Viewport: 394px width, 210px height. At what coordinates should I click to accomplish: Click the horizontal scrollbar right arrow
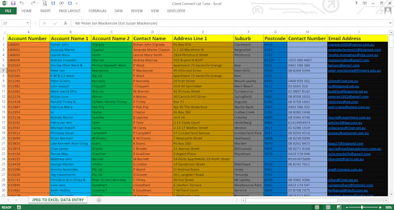click(x=386, y=200)
